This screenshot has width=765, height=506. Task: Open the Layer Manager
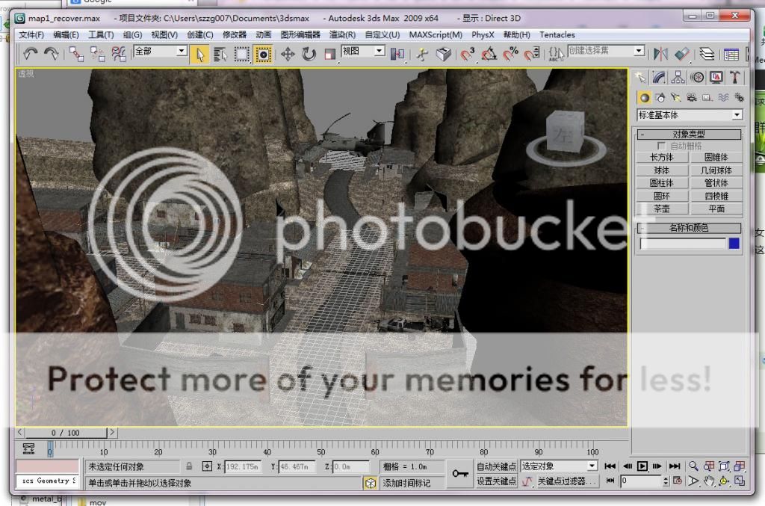[x=707, y=54]
